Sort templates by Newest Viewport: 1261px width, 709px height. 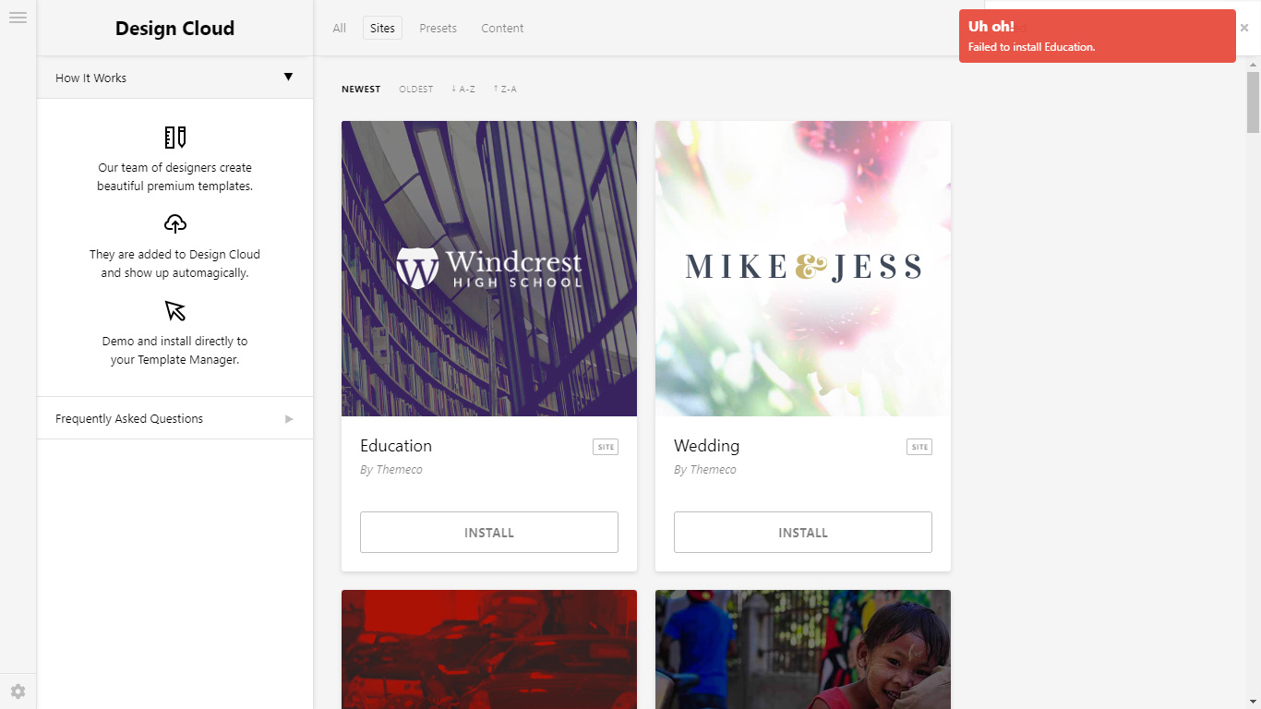pos(361,90)
